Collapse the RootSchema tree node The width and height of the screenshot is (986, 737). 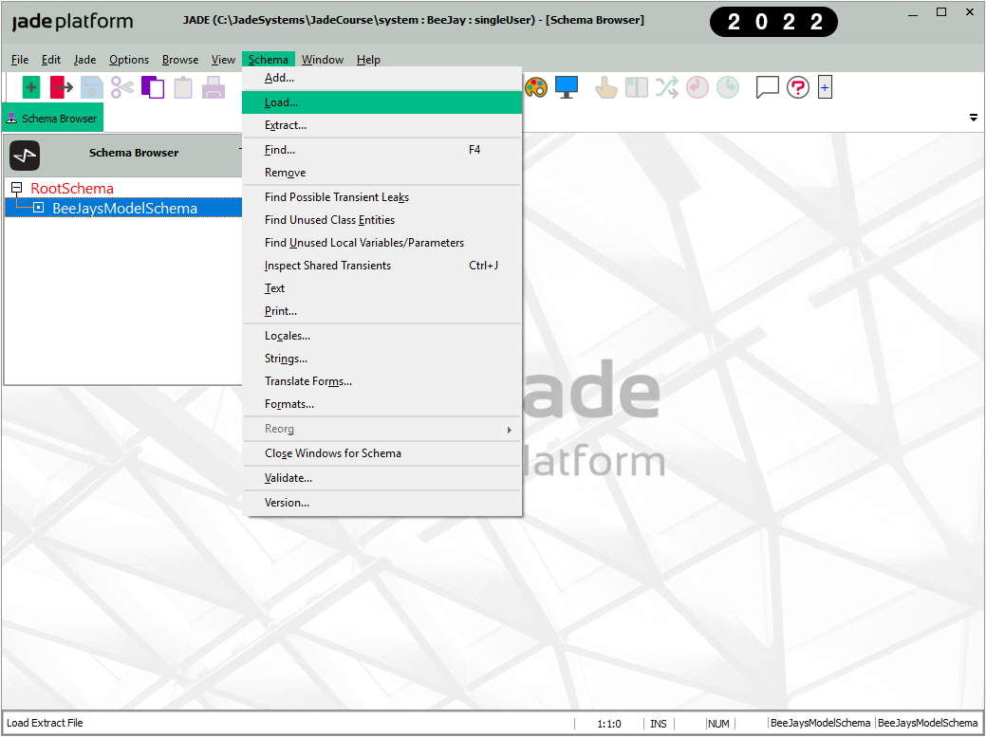(16, 188)
